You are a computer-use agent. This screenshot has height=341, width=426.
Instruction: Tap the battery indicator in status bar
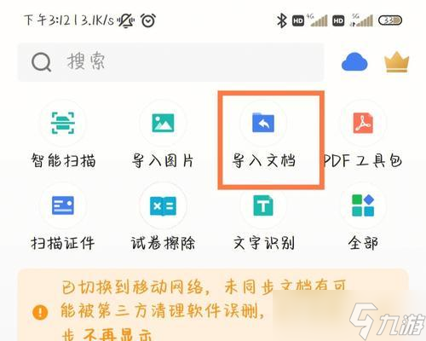coord(390,20)
